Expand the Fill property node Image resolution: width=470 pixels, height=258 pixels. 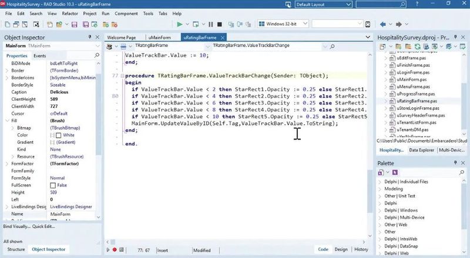pos(7,121)
